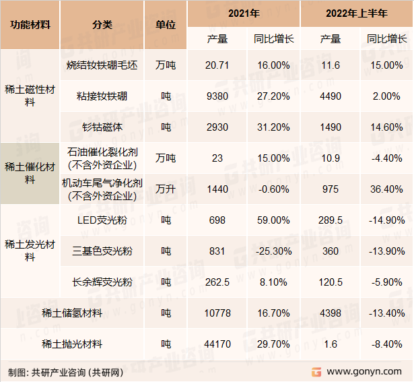Select the 烧结钕铁硼毛坯 row label
Screen dimensions: 414x382
pos(102,65)
